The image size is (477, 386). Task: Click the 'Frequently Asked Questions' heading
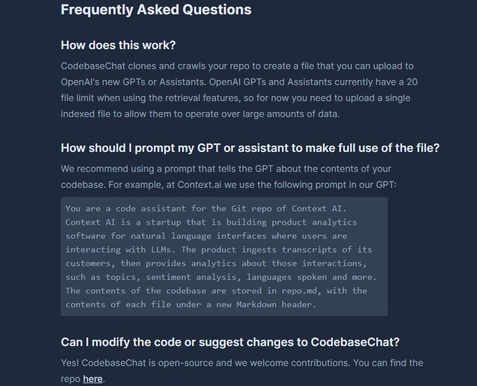(x=156, y=10)
